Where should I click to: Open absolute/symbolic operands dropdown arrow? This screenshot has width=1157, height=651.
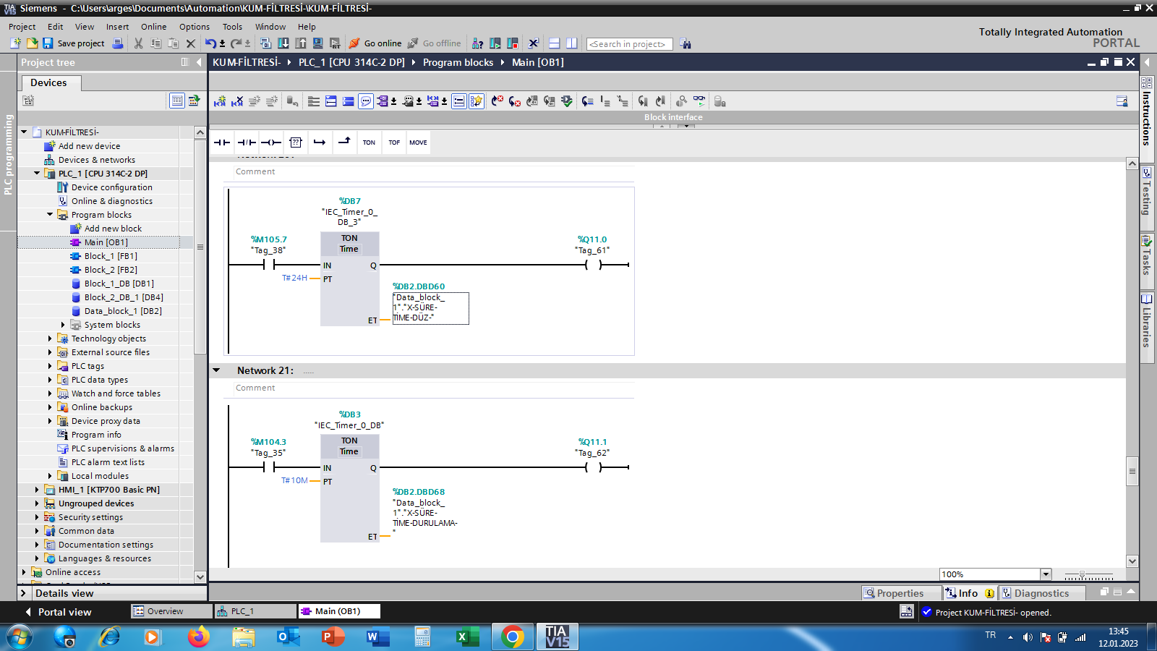pos(394,101)
